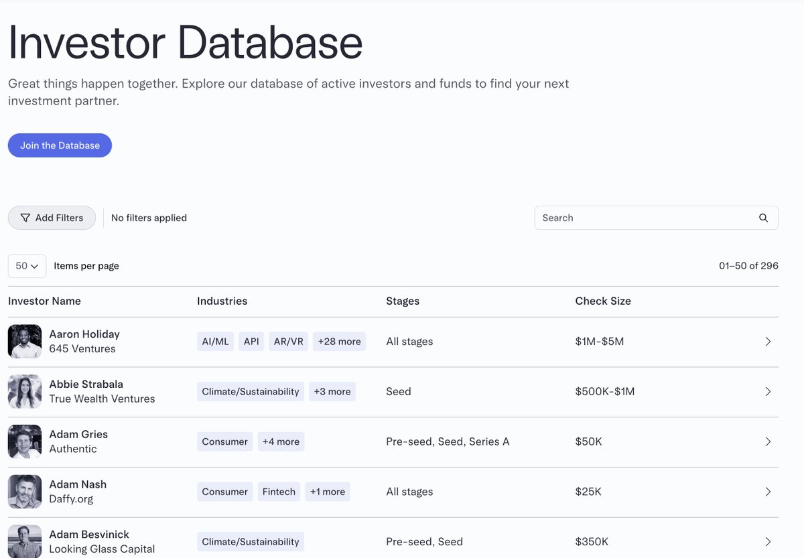The height and width of the screenshot is (558, 804).
Task: Click Pre-seed, Seed, Series A stages text
Action: pyautogui.click(x=448, y=441)
